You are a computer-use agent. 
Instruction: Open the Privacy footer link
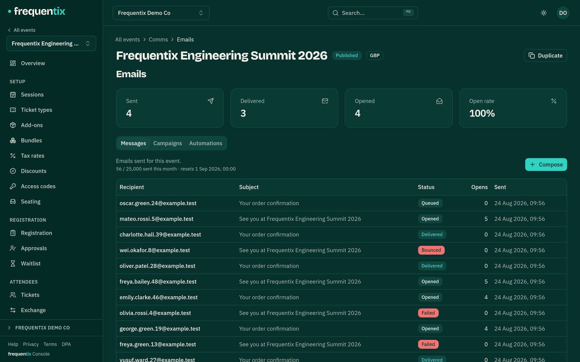[31, 344]
